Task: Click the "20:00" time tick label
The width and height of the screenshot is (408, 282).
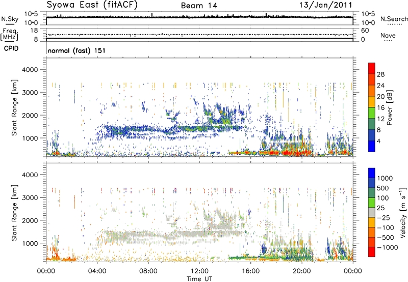Action: click(301, 271)
